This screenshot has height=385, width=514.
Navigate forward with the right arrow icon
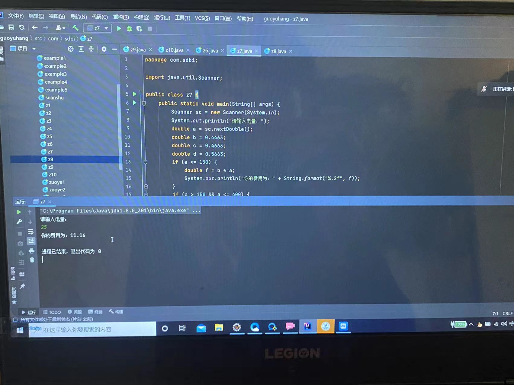coord(45,28)
